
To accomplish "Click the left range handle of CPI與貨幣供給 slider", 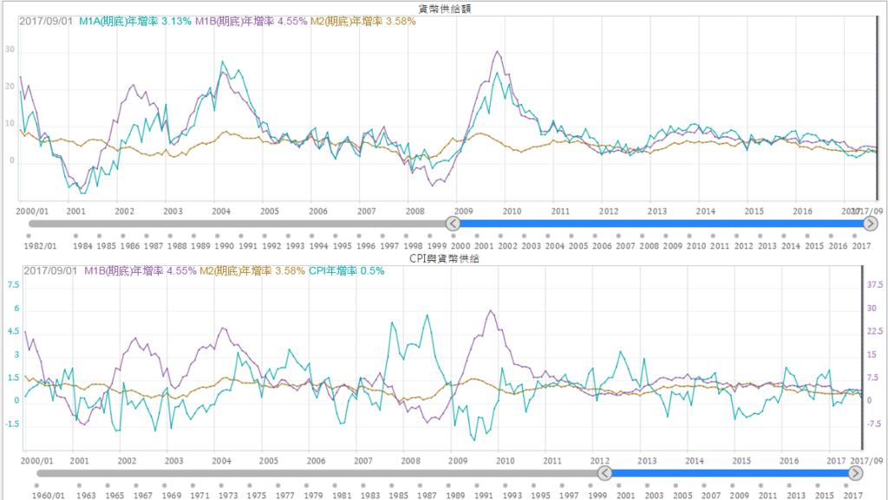I will coord(604,473).
